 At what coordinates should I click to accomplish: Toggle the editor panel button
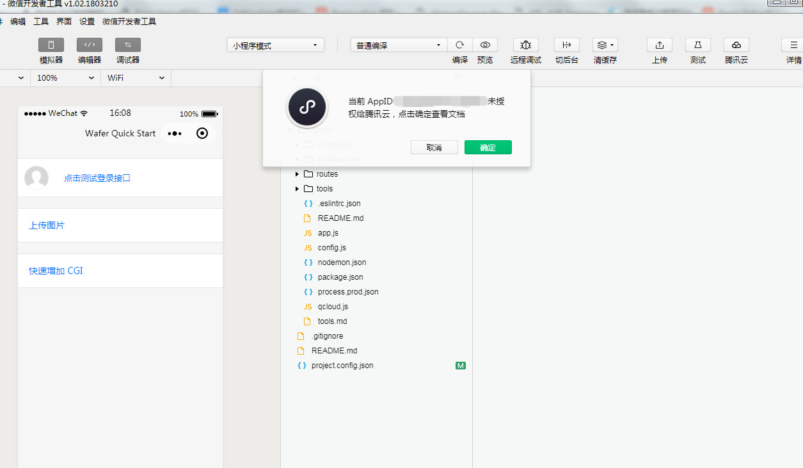tap(90, 45)
